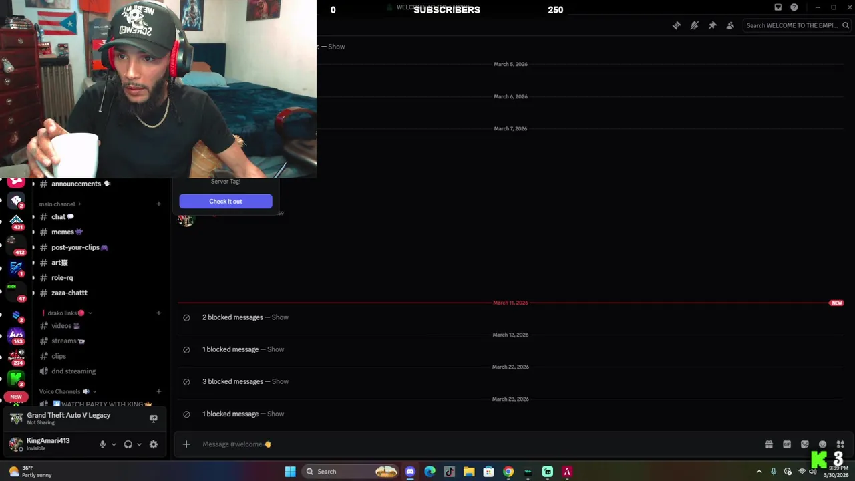The image size is (855, 481).
Task: Open server icon with 431 badge
Action: tap(16, 221)
